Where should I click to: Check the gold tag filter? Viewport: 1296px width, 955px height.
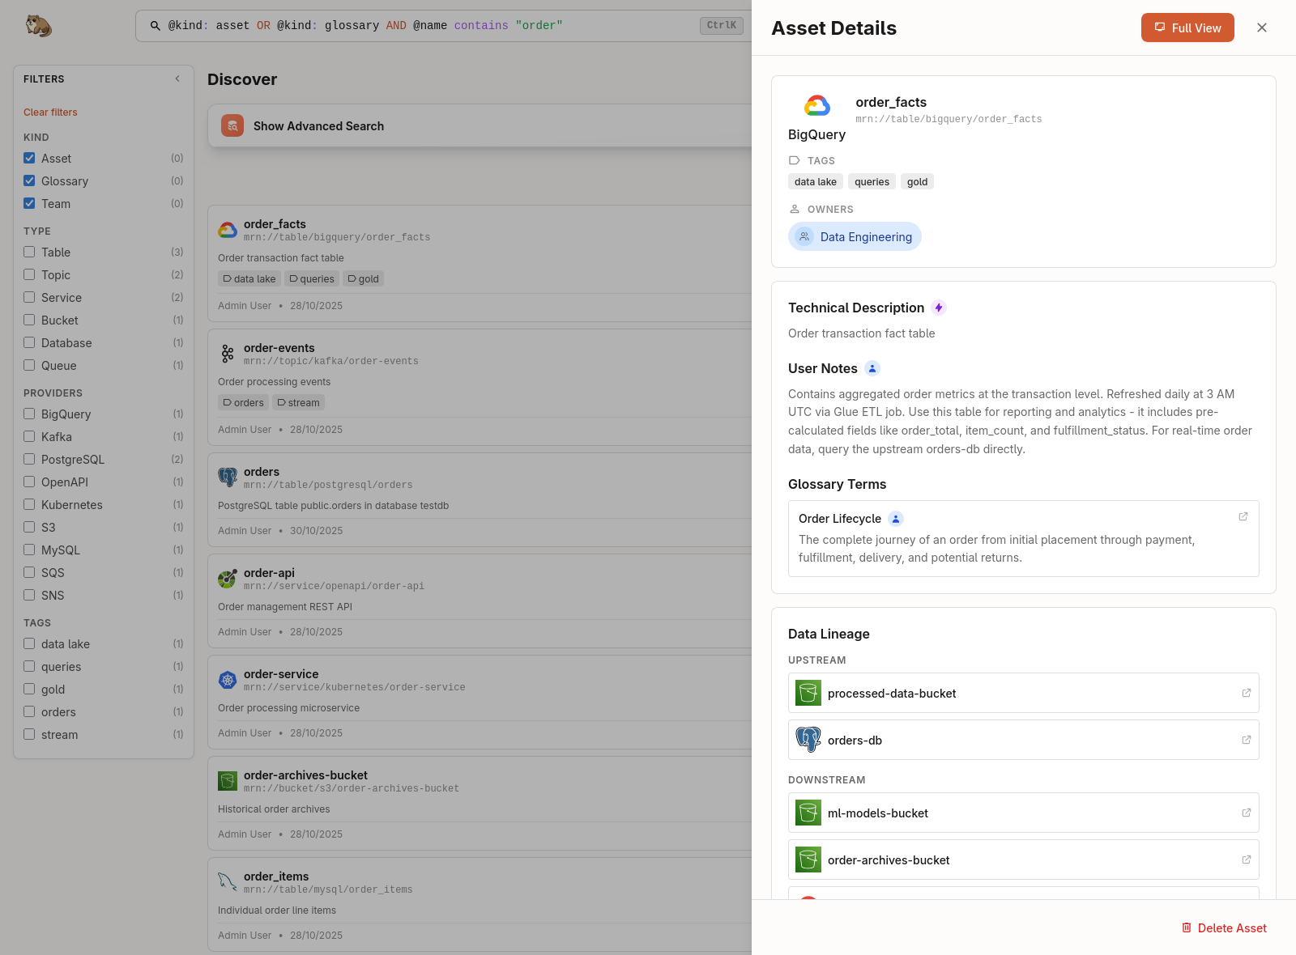click(x=30, y=689)
